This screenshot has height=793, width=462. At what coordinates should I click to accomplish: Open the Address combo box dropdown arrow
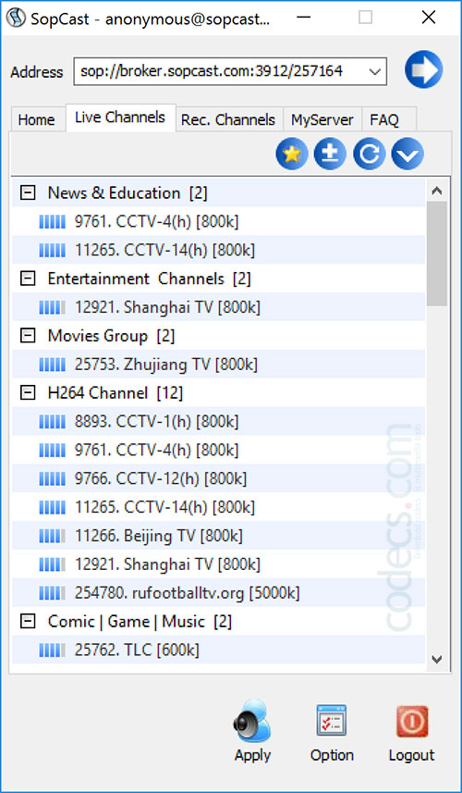tap(374, 71)
